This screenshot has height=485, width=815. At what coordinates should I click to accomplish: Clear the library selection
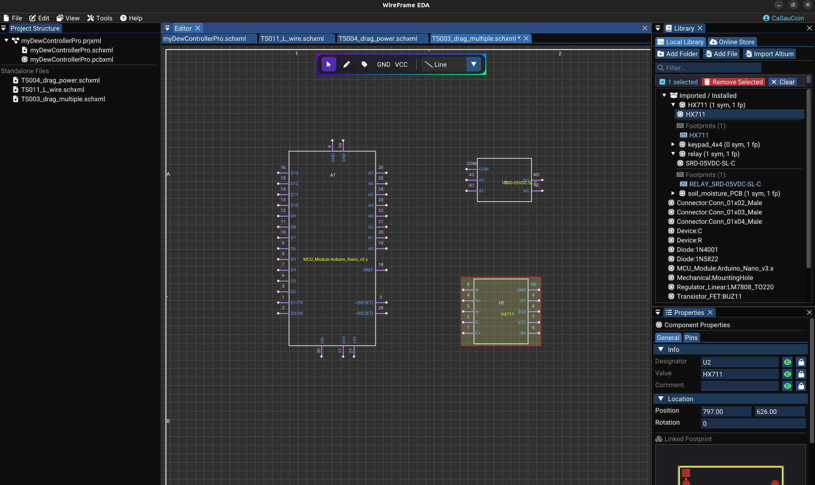point(783,82)
